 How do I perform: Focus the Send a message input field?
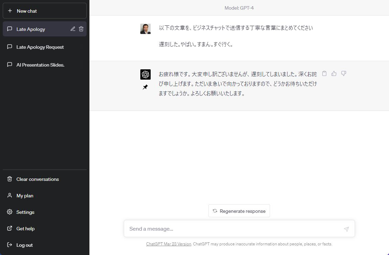click(234, 229)
